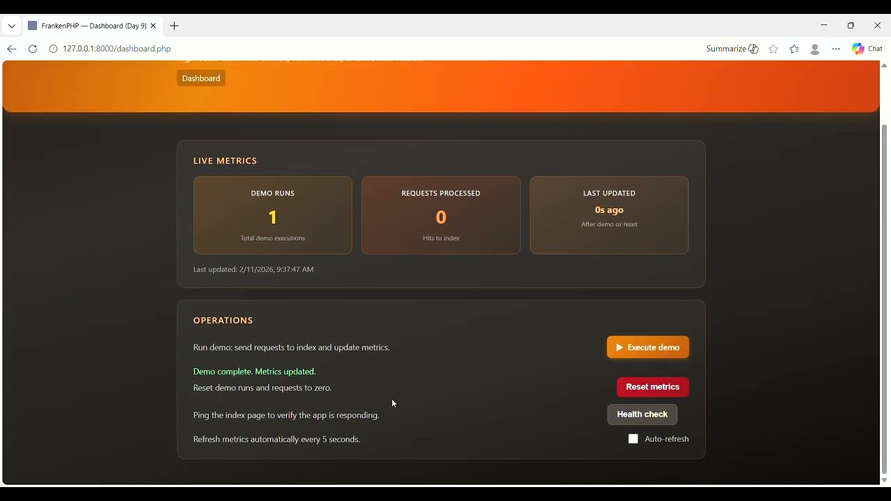Click the Health check button
Image resolution: width=891 pixels, height=501 pixels.
pos(642,414)
